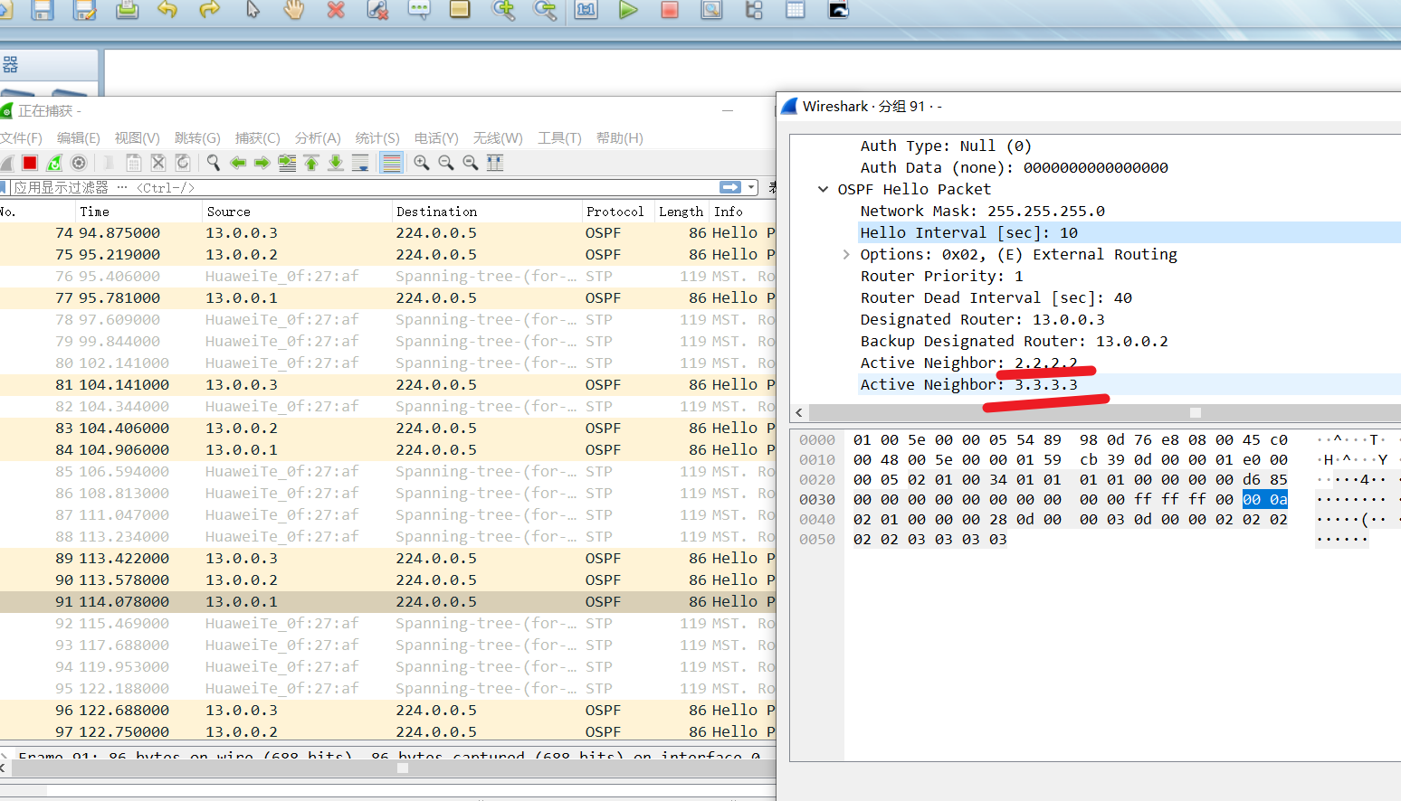Find a packet with the magnifier icon
Image resolution: width=1401 pixels, height=801 pixels.
click(x=214, y=163)
